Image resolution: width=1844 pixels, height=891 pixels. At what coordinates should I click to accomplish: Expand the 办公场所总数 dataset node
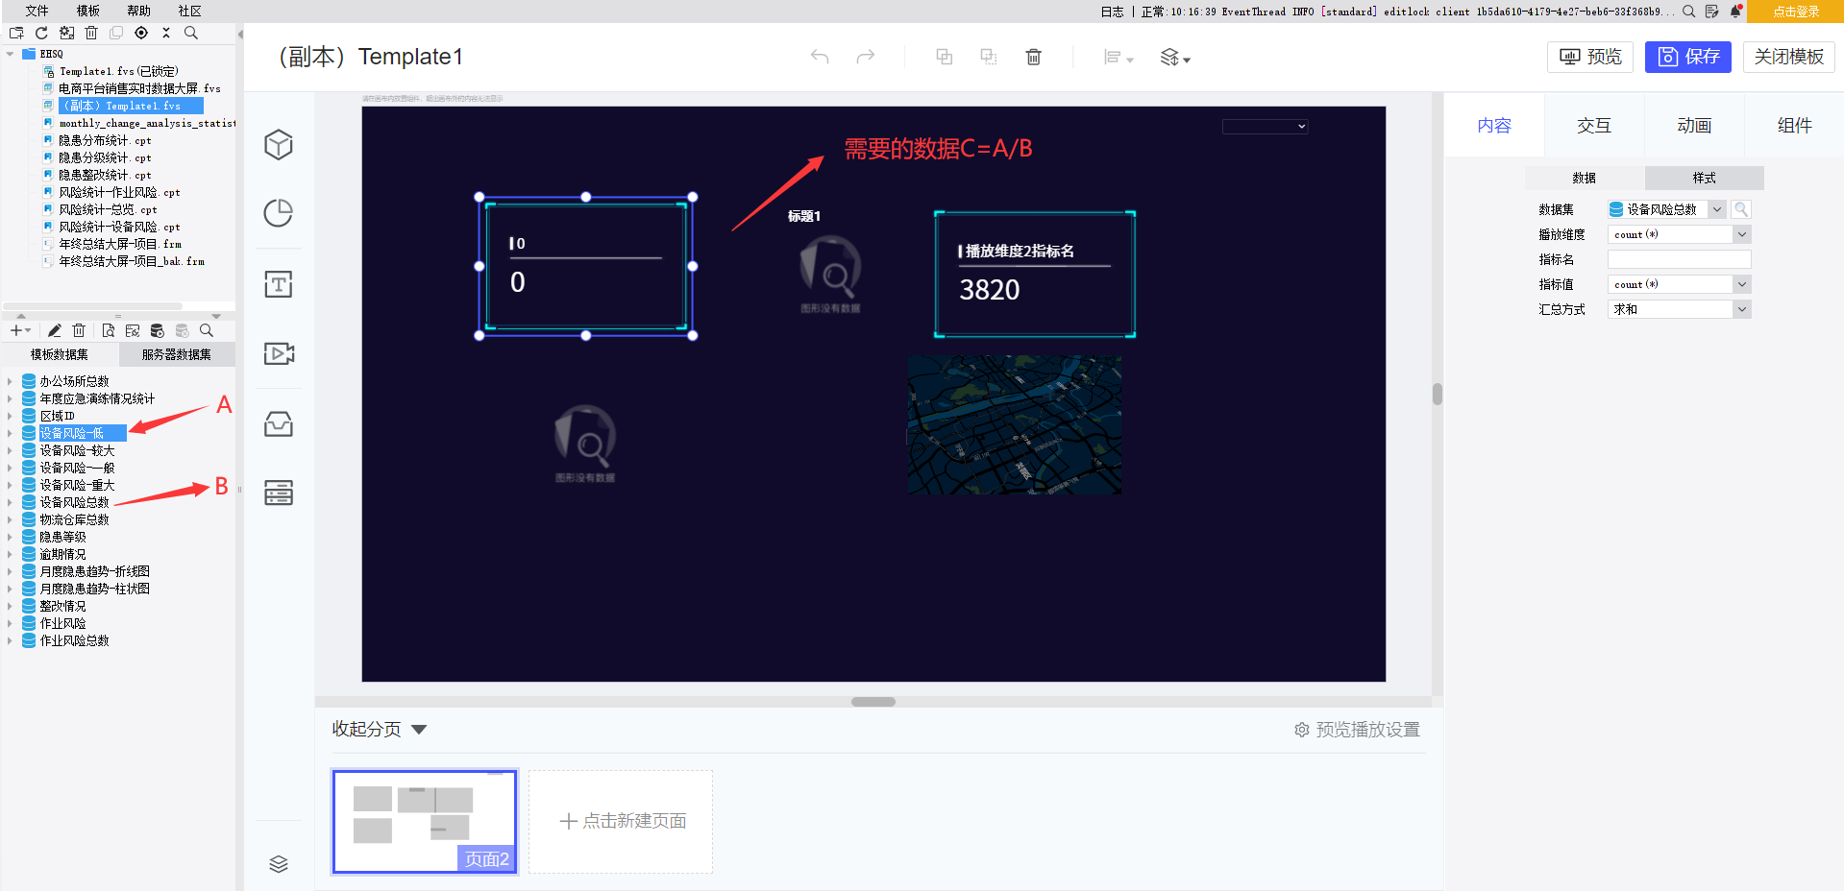pos(10,381)
